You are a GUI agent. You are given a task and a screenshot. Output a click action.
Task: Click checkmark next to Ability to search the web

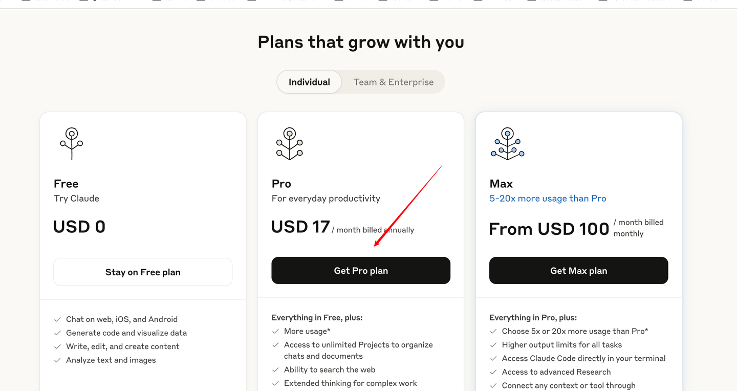[276, 370]
